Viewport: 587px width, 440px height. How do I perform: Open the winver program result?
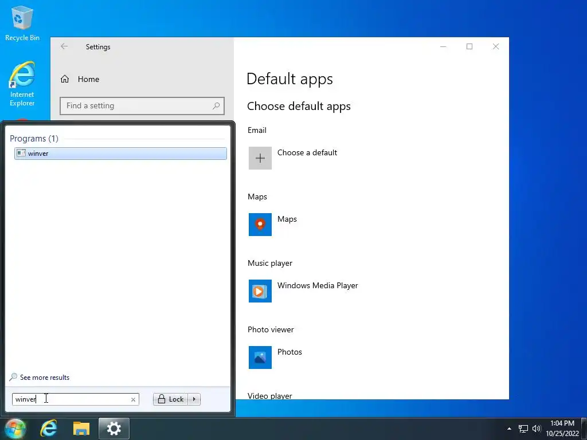[x=120, y=154]
